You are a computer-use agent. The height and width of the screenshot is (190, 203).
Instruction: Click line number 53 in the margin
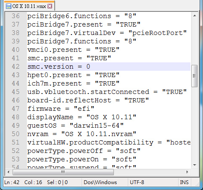point(16,159)
